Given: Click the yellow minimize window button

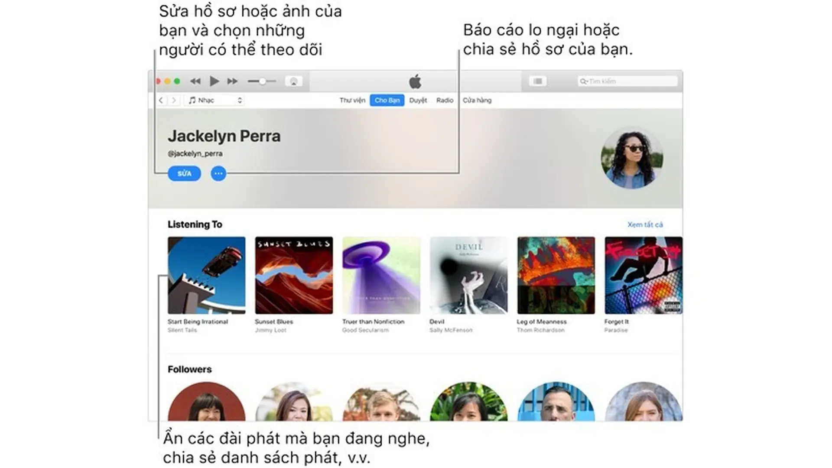Looking at the screenshot, I should tap(167, 81).
